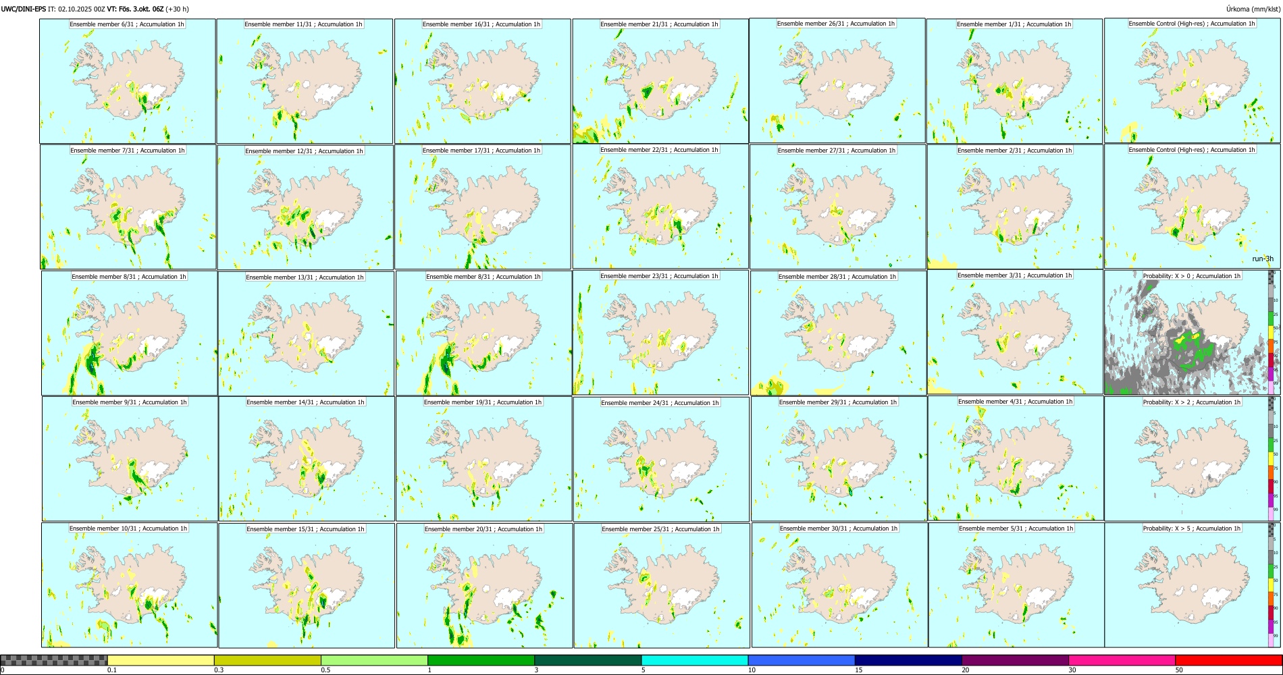
Task: Click the UWC/DINI-EPS title text
Action: point(24,9)
